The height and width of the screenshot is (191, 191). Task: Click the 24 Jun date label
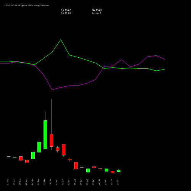[x=32, y=182]
